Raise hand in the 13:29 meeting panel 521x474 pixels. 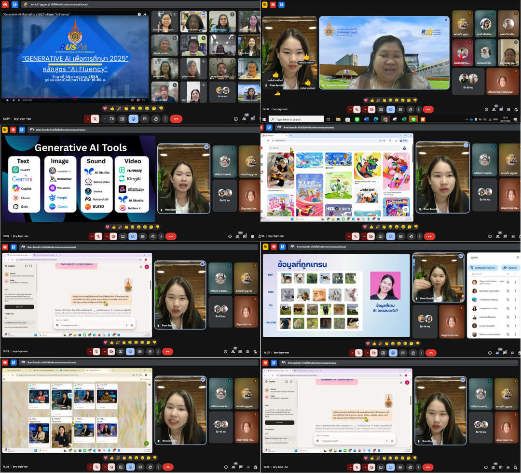tap(155, 119)
